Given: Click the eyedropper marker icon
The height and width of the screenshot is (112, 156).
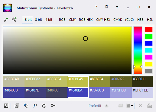Looking at the screenshot, I should point(53,105).
